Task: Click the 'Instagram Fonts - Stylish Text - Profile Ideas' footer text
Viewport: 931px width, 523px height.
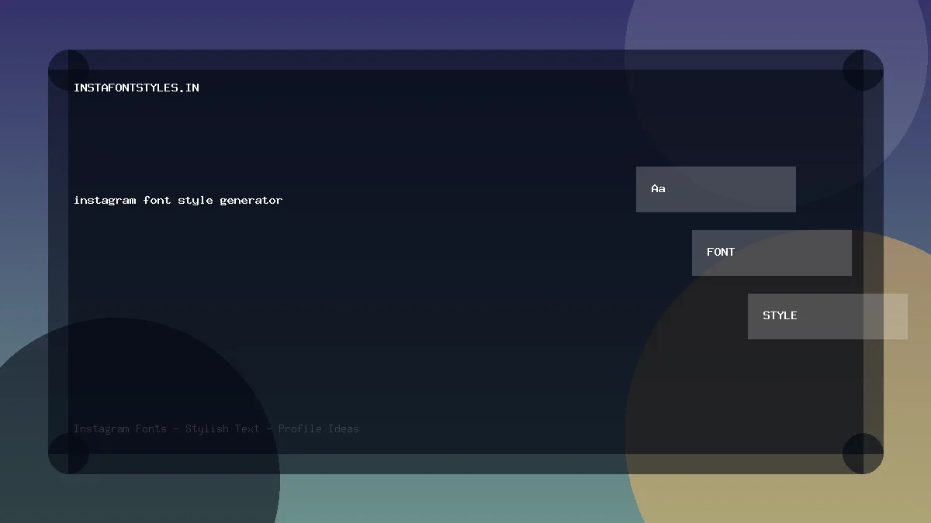Action: [216, 428]
